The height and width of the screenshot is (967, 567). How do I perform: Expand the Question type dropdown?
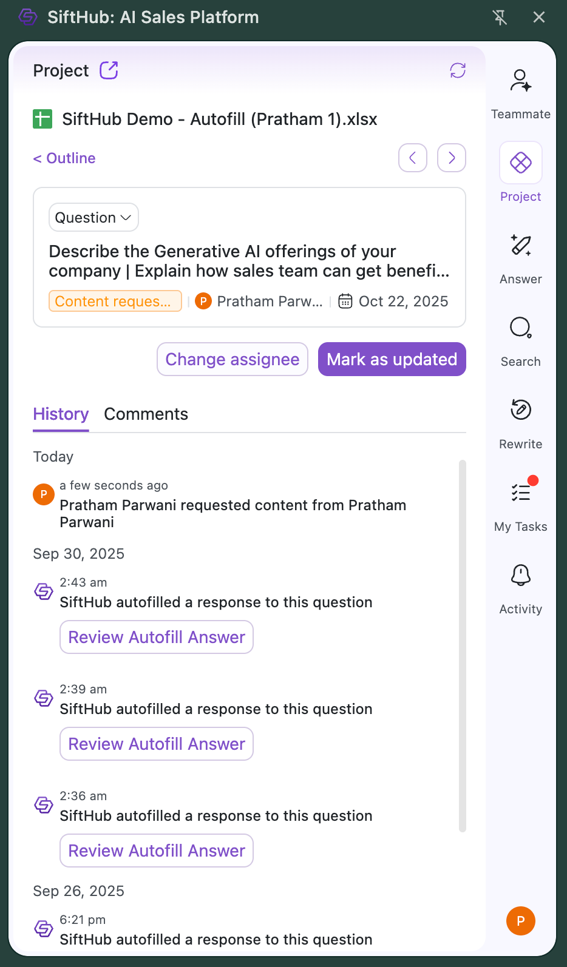click(93, 217)
